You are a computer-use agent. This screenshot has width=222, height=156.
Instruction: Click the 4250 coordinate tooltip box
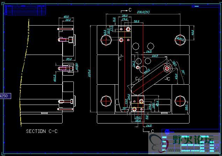5,96
